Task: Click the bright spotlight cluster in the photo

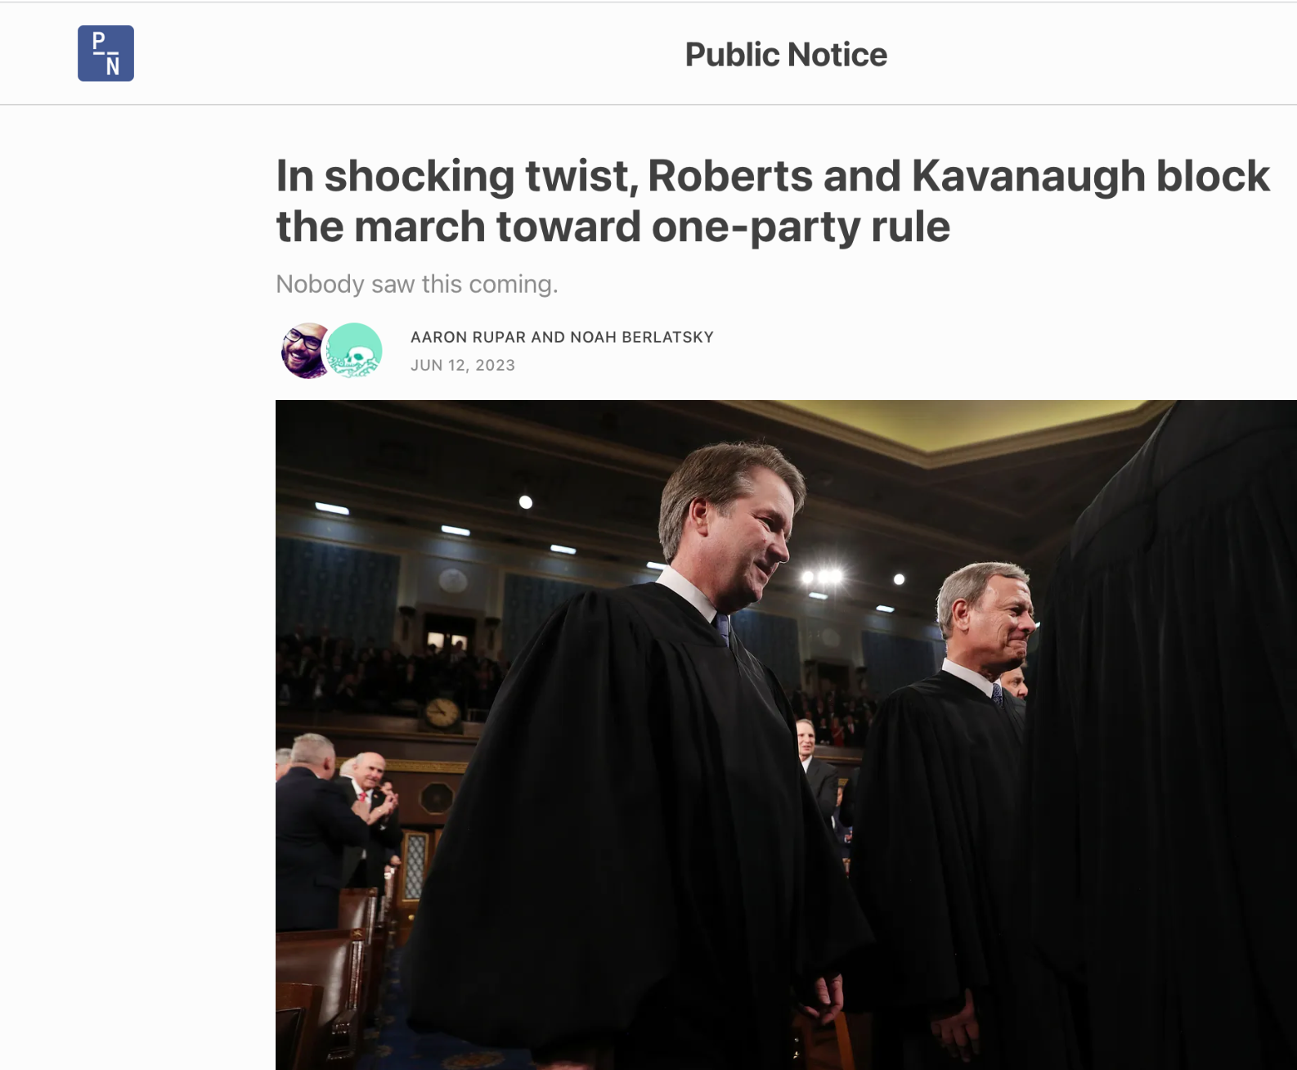Action: pyautogui.click(x=823, y=577)
